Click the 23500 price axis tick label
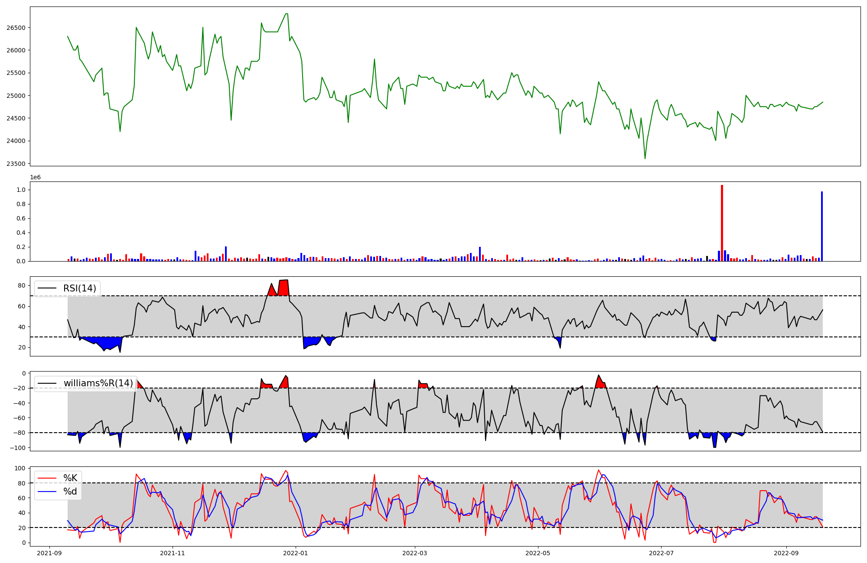867x563 pixels. click(16, 164)
